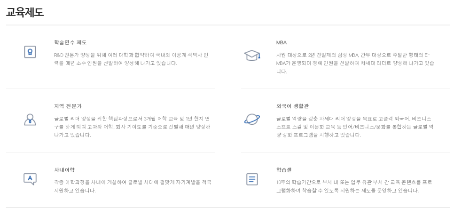Click the 외국어 생활관 description about 고품격 외국어
This screenshot has height=217, width=454.
[355, 127]
